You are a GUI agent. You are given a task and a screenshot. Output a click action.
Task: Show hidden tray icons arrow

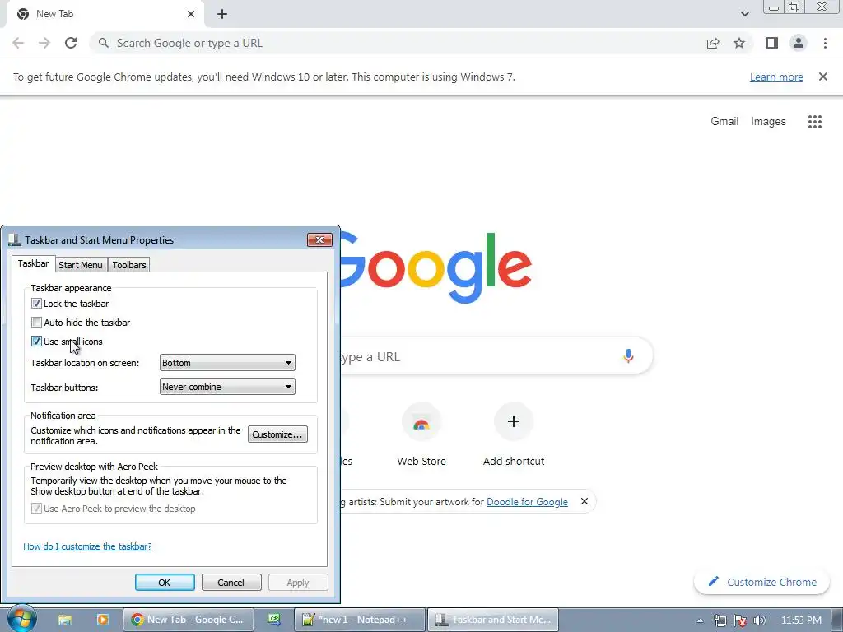coord(700,620)
